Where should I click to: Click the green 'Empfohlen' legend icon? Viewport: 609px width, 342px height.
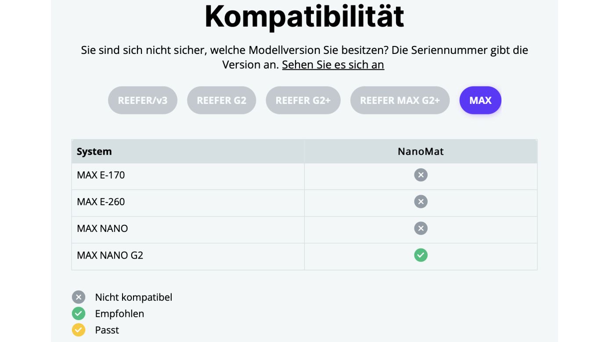[79, 313]
